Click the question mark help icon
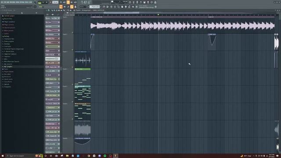The height and width of the screenshot is (158, 281). [140, 2]
